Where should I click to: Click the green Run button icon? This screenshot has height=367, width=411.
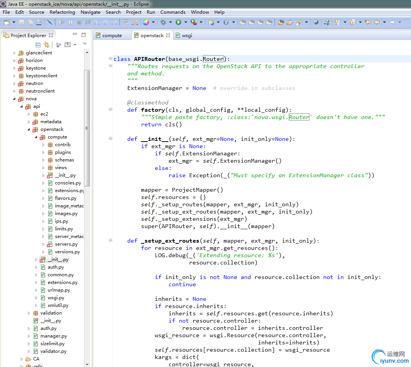(x=178, y=22)
